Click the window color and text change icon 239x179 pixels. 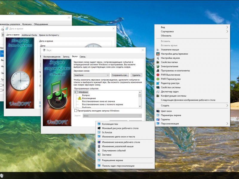tap(99, 137)
